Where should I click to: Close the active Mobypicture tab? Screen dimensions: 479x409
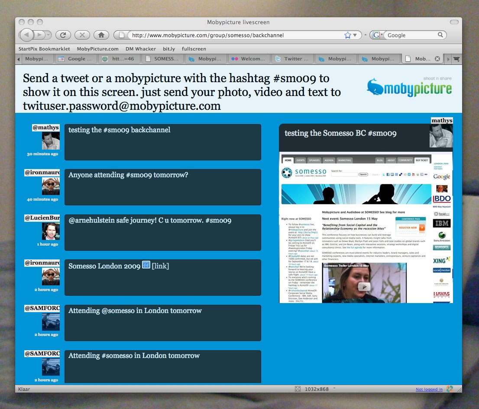coord(437,59)
